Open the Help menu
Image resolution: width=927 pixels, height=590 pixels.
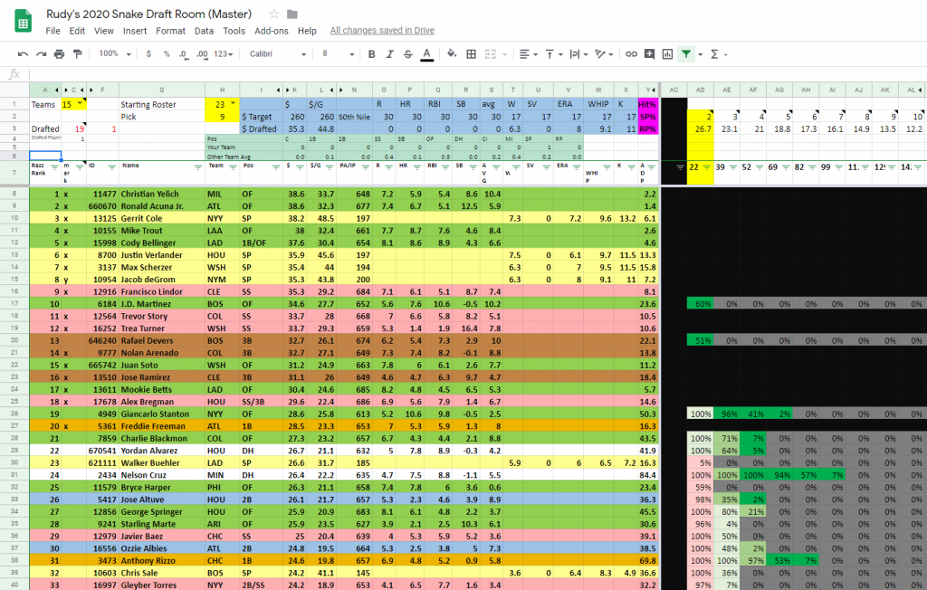(307, 31)
